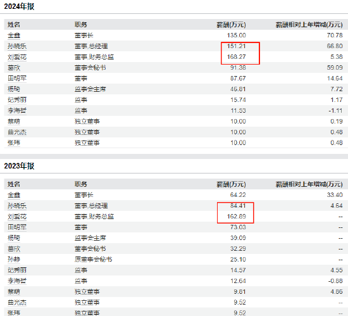Click the 职务 column header in the 2024 table
The image size is (348, 316).
tap(81, 25)
